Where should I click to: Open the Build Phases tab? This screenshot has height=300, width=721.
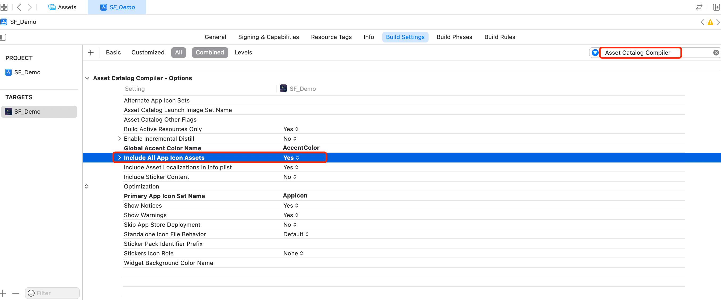tap(454, 37)
